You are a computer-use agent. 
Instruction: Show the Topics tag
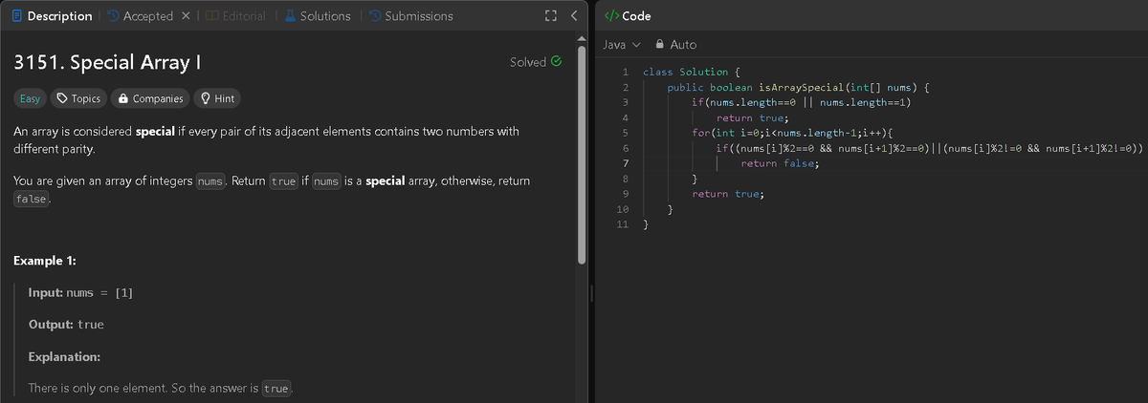click(78, 98)
